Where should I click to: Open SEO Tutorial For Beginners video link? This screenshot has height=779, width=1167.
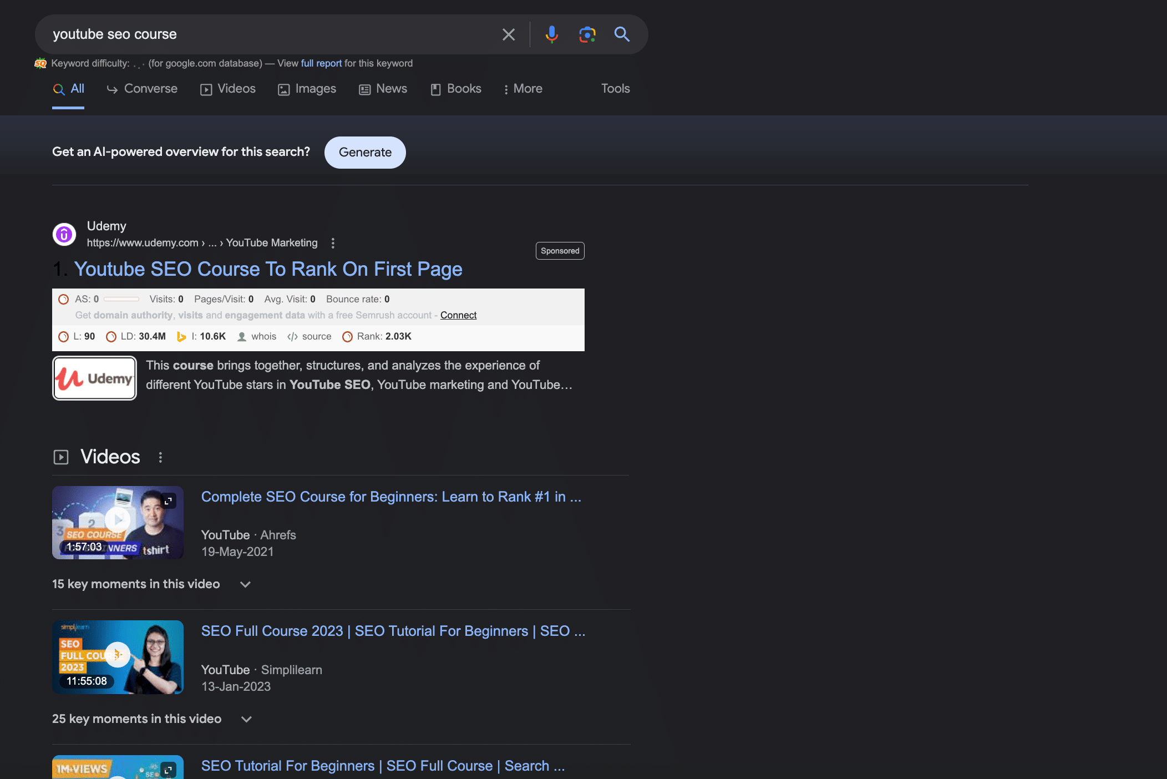point(383,766)
